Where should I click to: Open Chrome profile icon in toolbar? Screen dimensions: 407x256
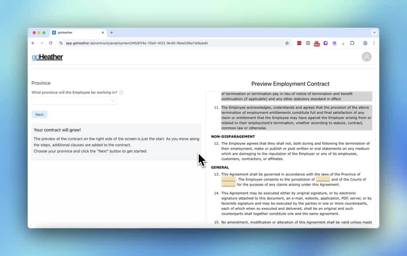365,43
